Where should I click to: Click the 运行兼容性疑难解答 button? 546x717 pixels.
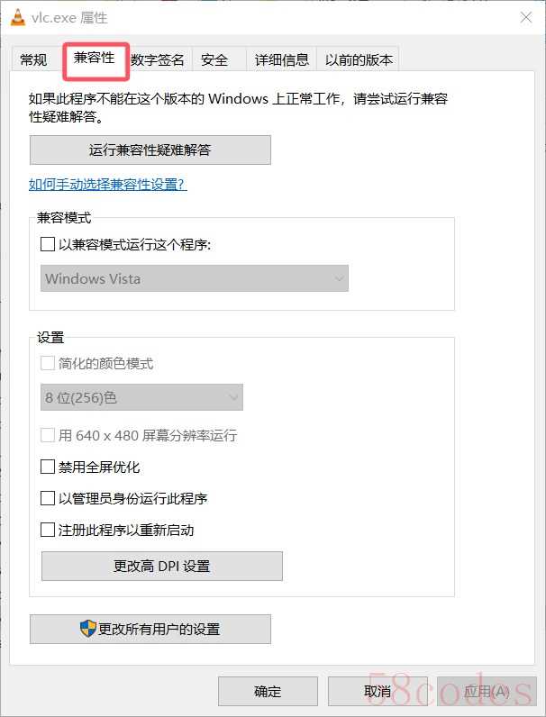(150, 150)
